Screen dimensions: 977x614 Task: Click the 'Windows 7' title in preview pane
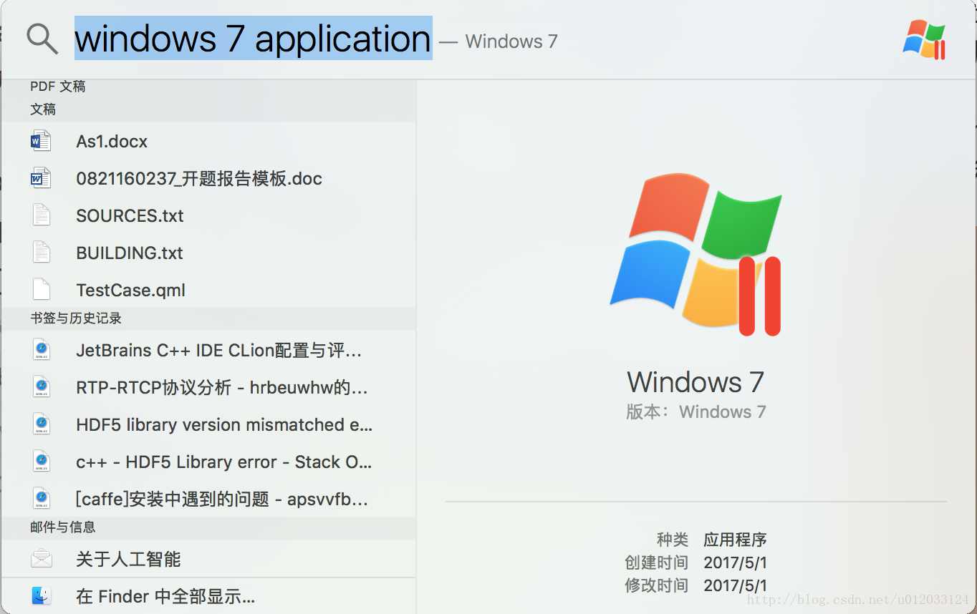point(696,382)
